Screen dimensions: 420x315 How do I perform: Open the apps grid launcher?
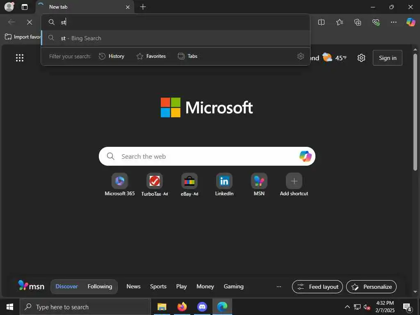click(20, 58)
